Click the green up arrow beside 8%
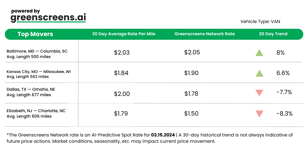The width and height of the screenshot is (308, 154). [259, 53]
